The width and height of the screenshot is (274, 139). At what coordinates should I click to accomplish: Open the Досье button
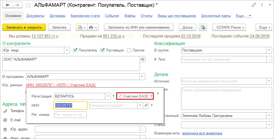pos(188,27)
